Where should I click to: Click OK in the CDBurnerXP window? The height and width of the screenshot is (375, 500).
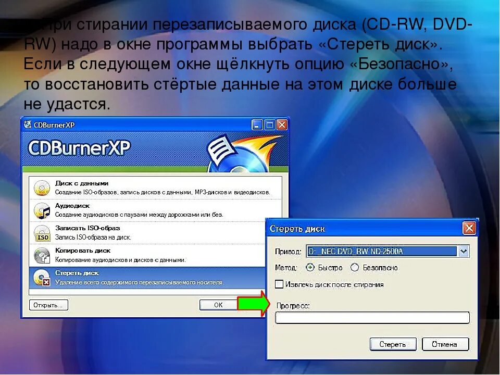click(x=218, y=305)
